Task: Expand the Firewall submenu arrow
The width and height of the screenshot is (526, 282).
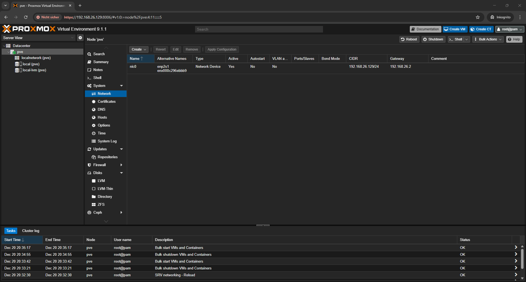Action: pyautogui.click(x=121, y=165)
